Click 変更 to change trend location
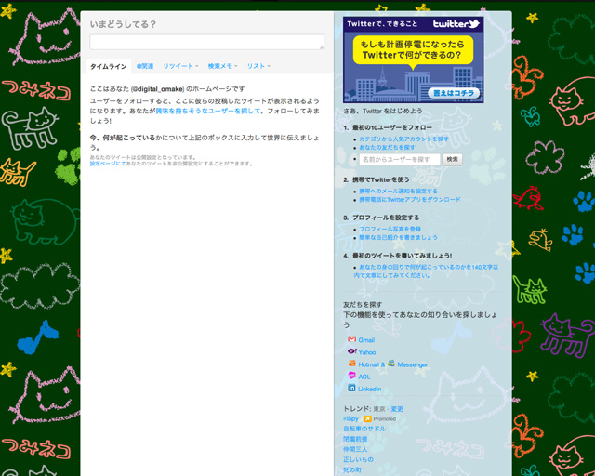Screen dimensions: 595x476 pyautogui.click(x=397, y=409)
